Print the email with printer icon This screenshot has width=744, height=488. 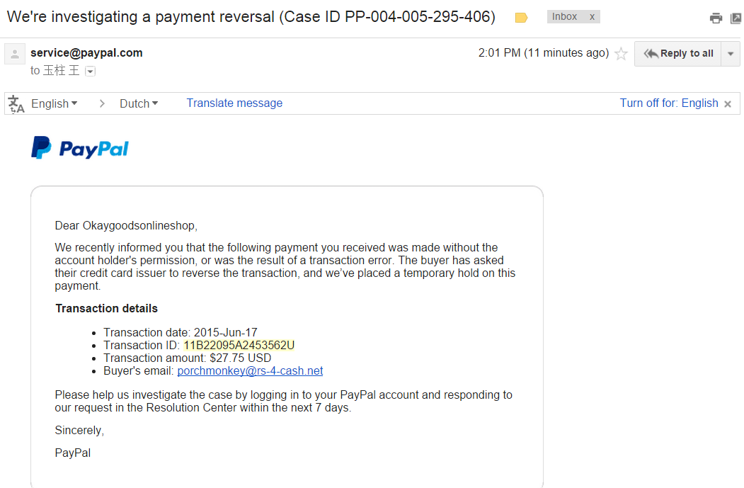[x=716, y=18]
